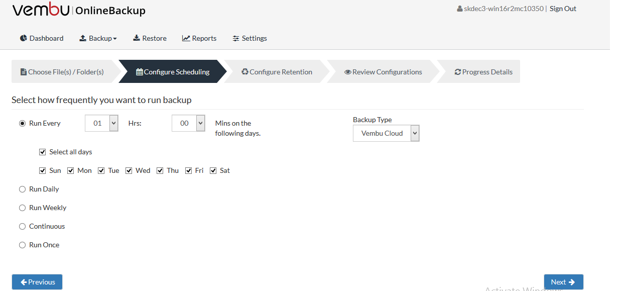
Task: Open the Restore page
Action: [150, 38]
